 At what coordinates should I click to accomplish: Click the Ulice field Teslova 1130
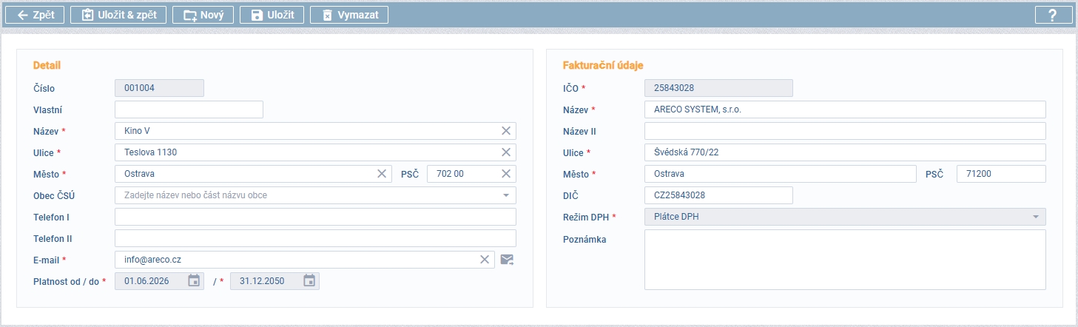point(315,152)
